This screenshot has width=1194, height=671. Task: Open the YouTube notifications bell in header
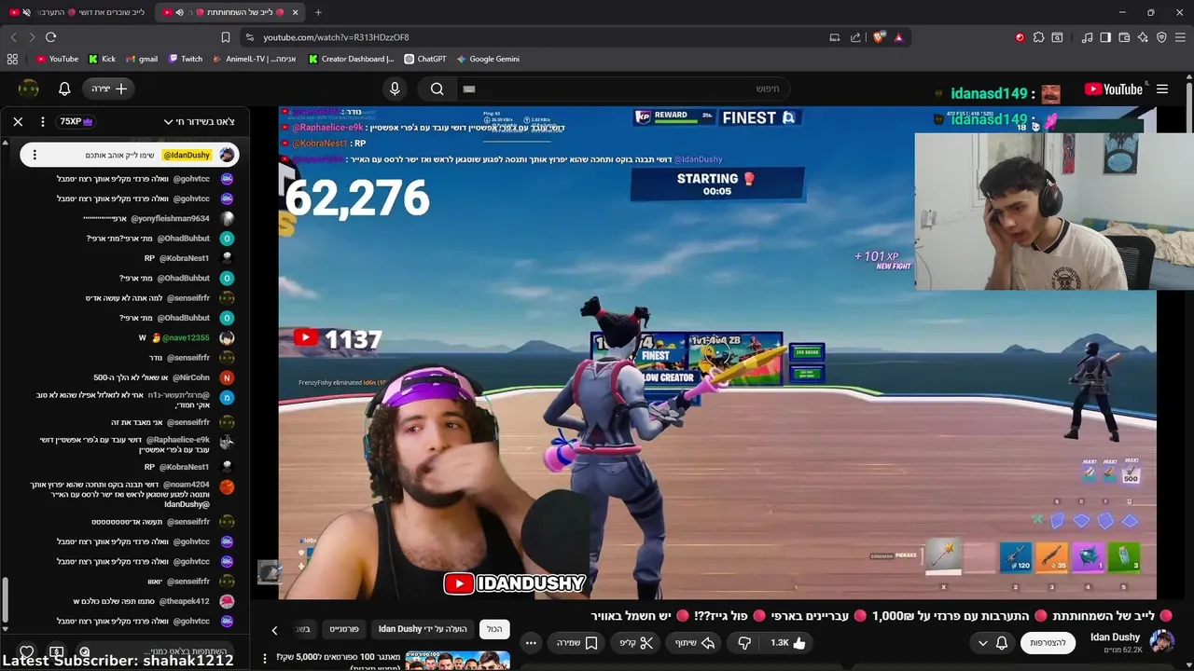pyautogui.click(x=64, y=89)
